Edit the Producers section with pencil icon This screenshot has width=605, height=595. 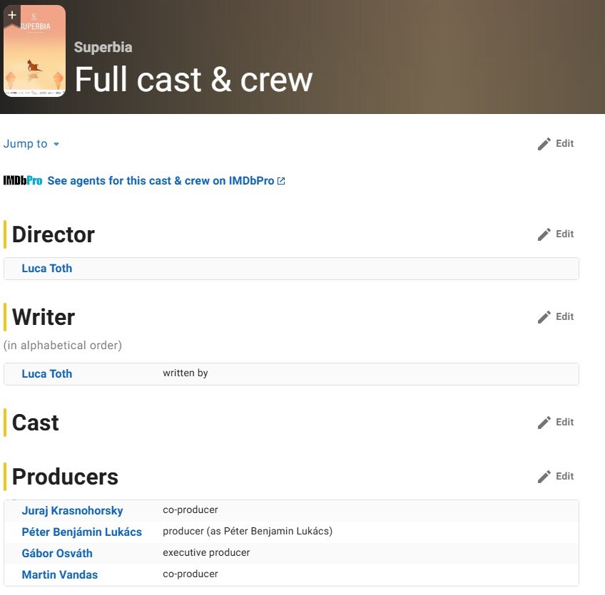pos(544,477)
